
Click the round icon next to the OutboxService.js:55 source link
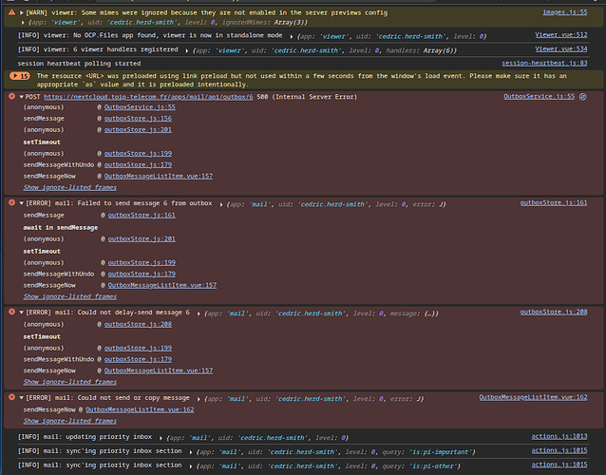pos(583,97)
